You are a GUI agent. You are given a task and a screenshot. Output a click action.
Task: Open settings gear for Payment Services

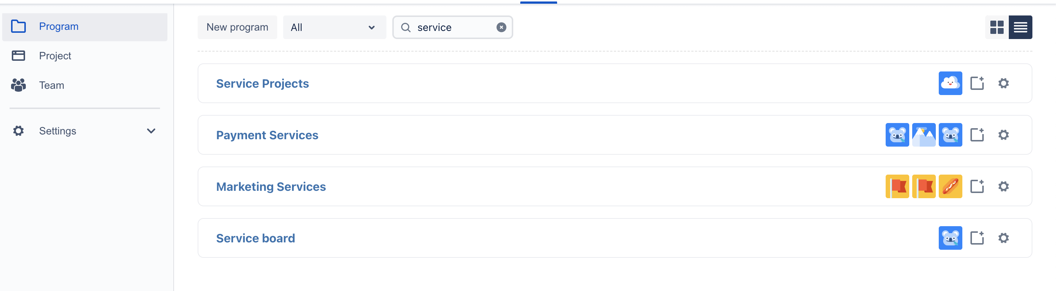1003,135
